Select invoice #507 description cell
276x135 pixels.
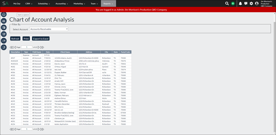16,58
